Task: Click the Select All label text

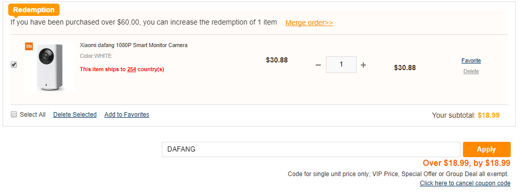Action: click(x=33, y=115)
